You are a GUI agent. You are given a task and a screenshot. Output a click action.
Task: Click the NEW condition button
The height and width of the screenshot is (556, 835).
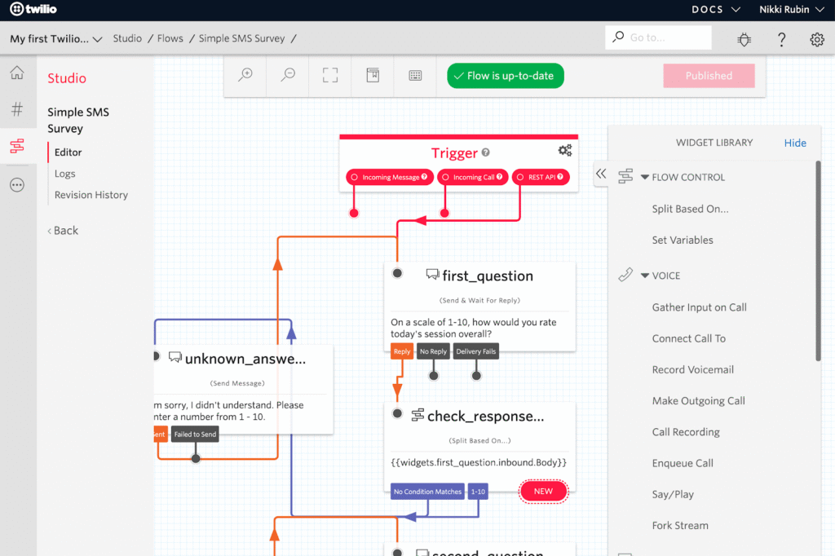click(x=543, y=491)
